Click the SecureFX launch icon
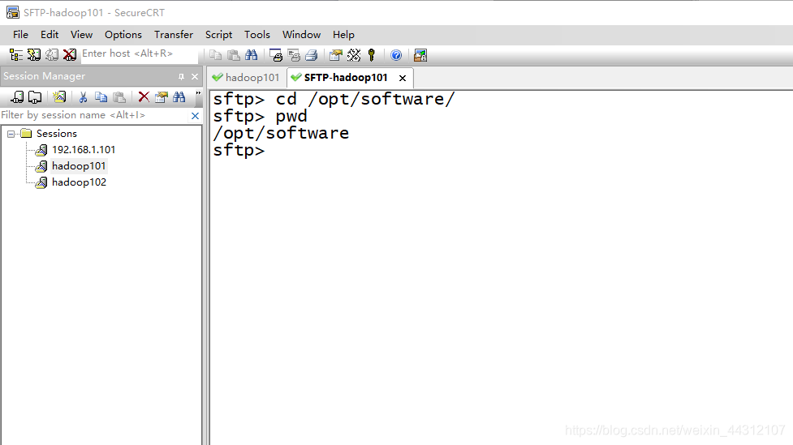This screenshot has width=793, height=445. (420, 55)
